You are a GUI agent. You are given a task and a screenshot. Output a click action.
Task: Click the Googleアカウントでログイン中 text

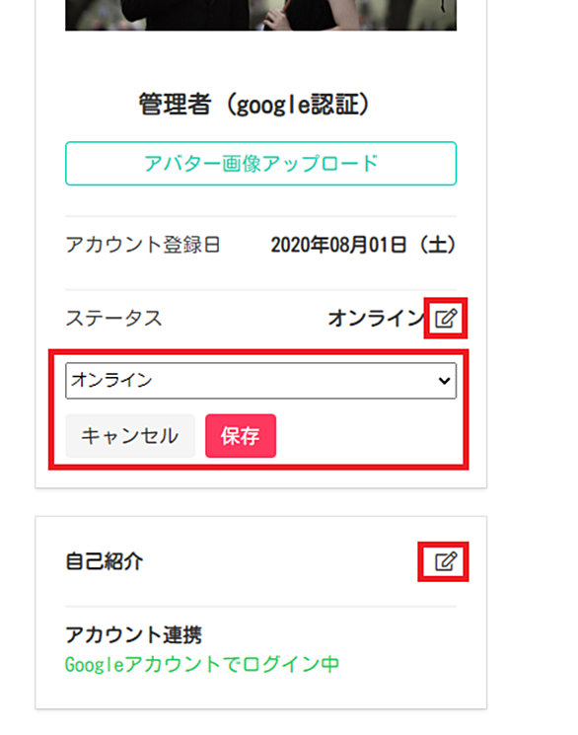(202, 664)
